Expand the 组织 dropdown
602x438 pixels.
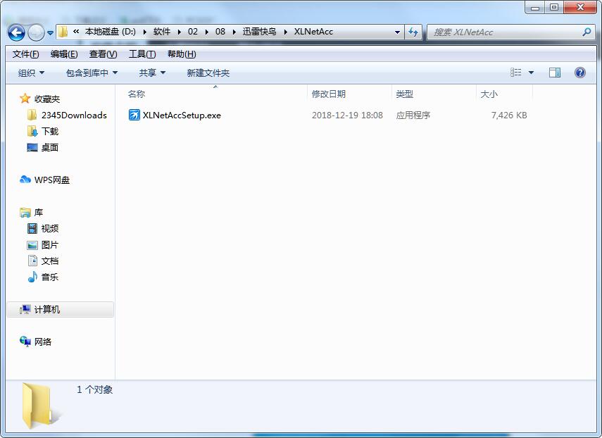pyautogui.click(x=29, y=72)
